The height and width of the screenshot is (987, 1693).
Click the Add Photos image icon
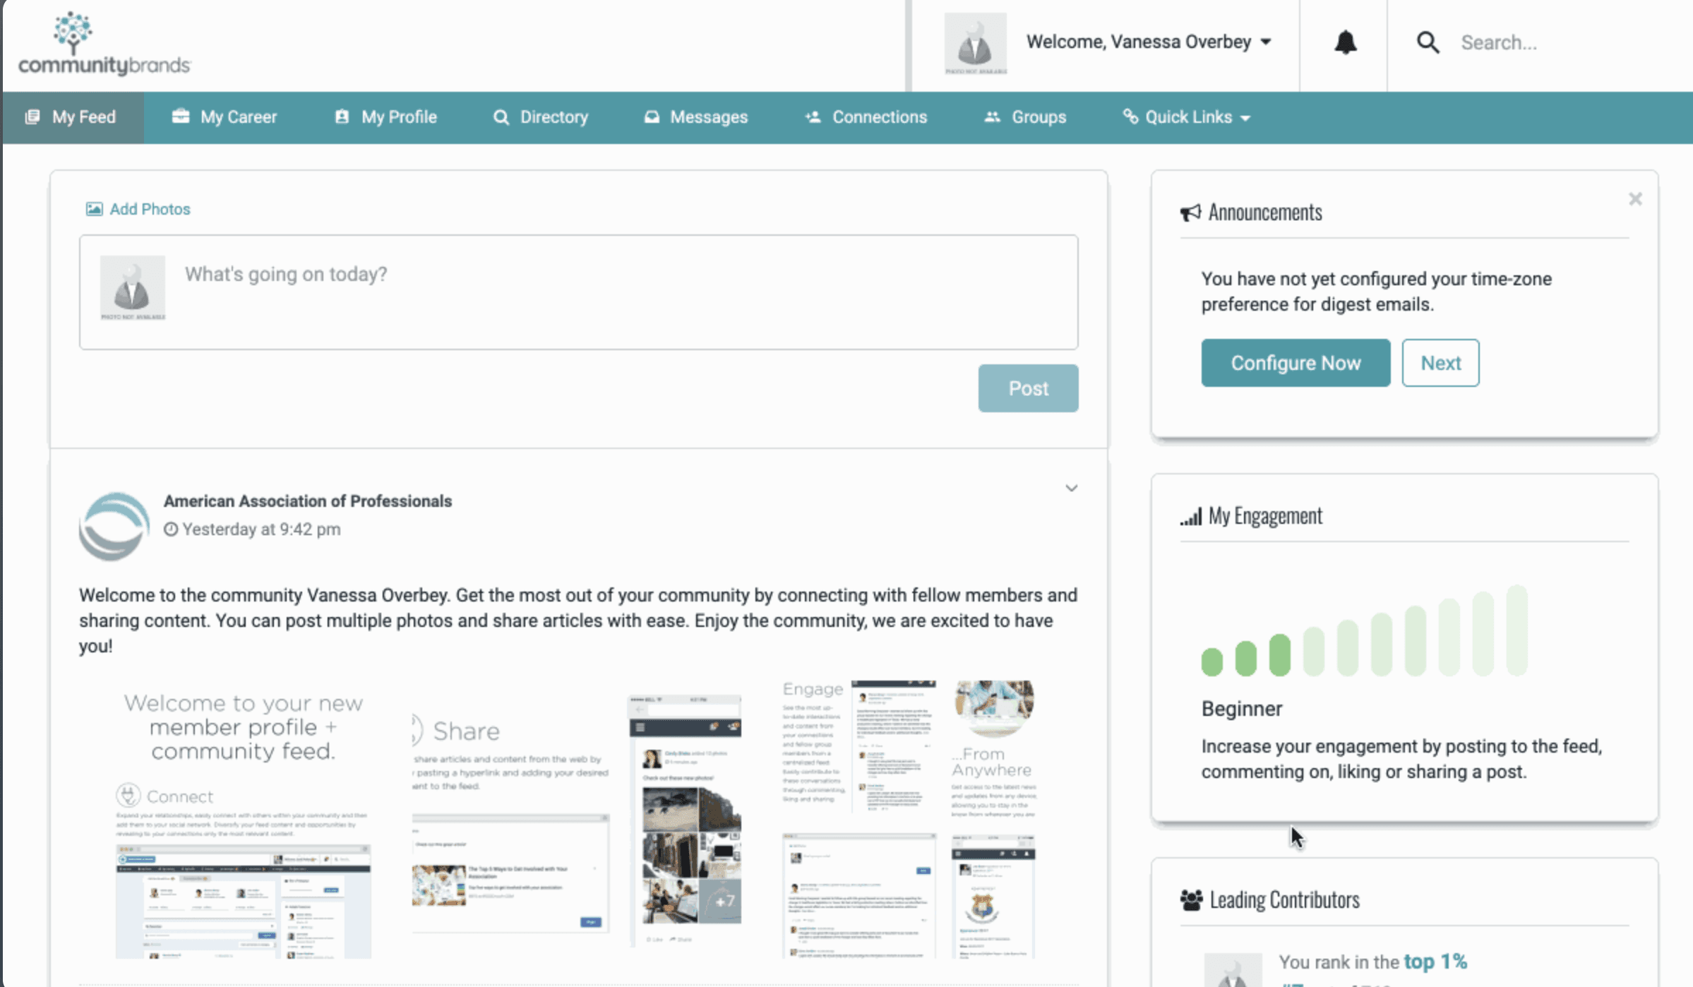(94, 209)
